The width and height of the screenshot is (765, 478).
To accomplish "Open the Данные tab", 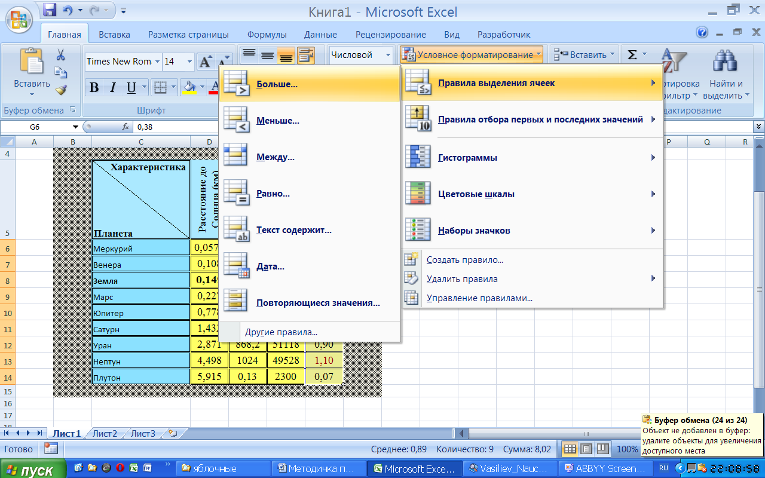I will pos(320,35).
